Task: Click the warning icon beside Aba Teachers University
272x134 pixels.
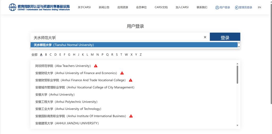Action: (96, 66)
